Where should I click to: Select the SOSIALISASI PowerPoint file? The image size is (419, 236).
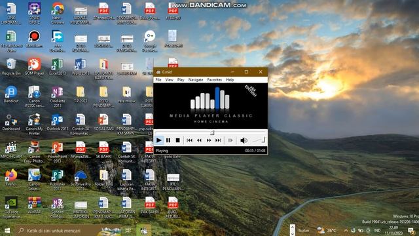(103, 123)
